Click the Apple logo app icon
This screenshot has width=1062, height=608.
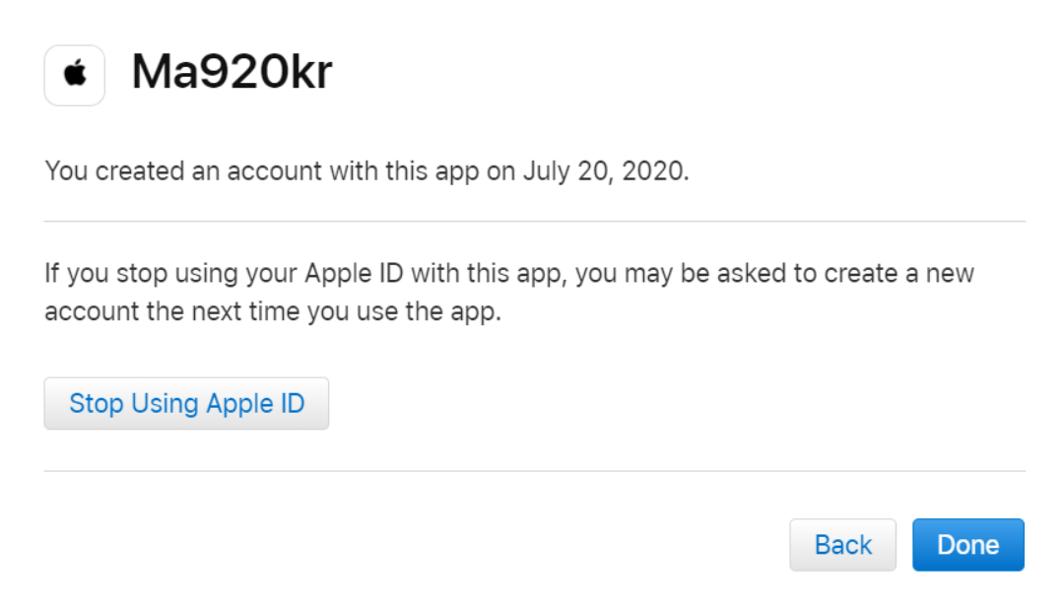[75, 75]
